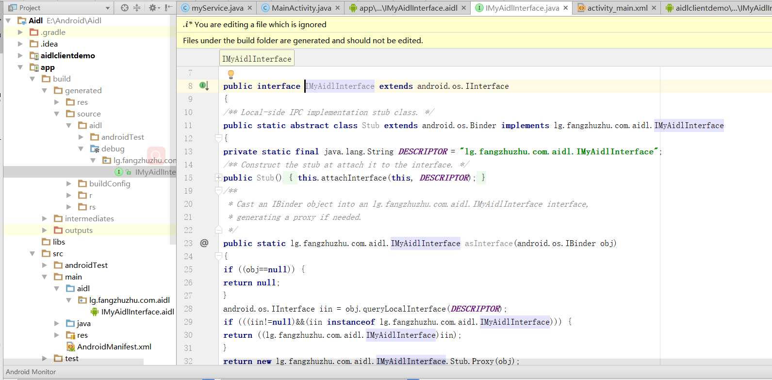Select the rs folder
772x380 pixels.
[92, 207]
